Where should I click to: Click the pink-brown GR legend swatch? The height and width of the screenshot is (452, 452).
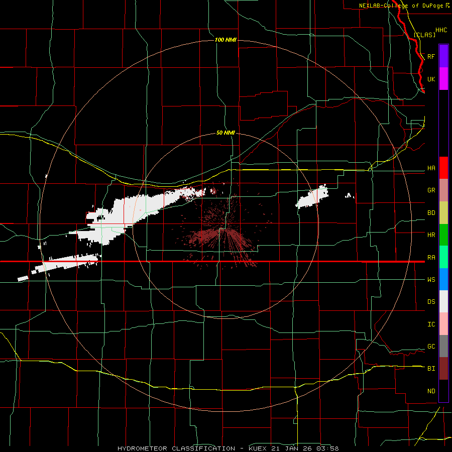click(x=443, y=190)
